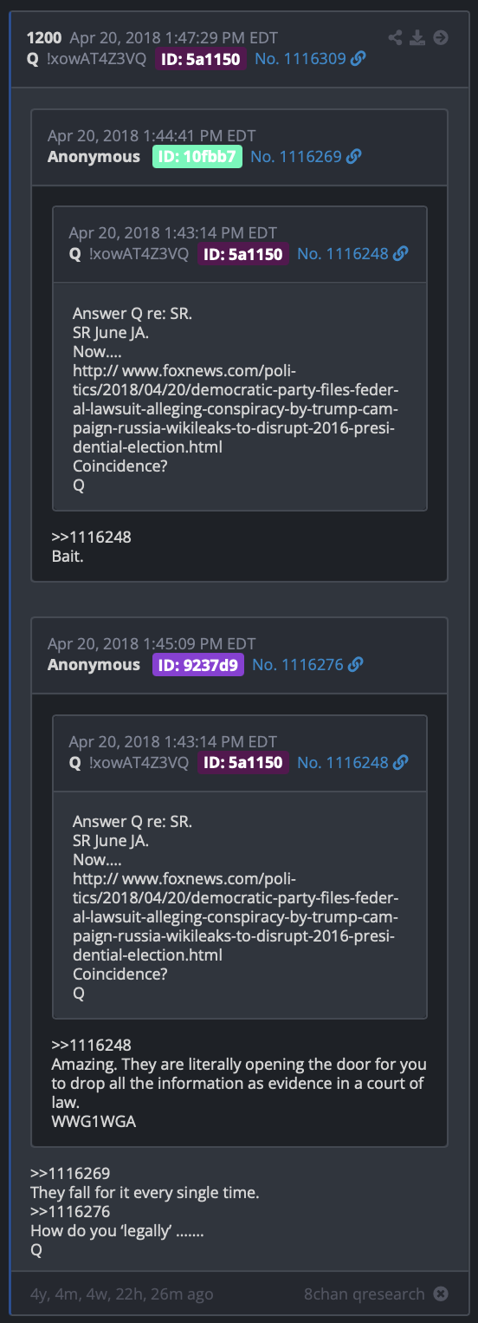Click link icon beside second quoted No. 1116248

[x=400, y=762]
